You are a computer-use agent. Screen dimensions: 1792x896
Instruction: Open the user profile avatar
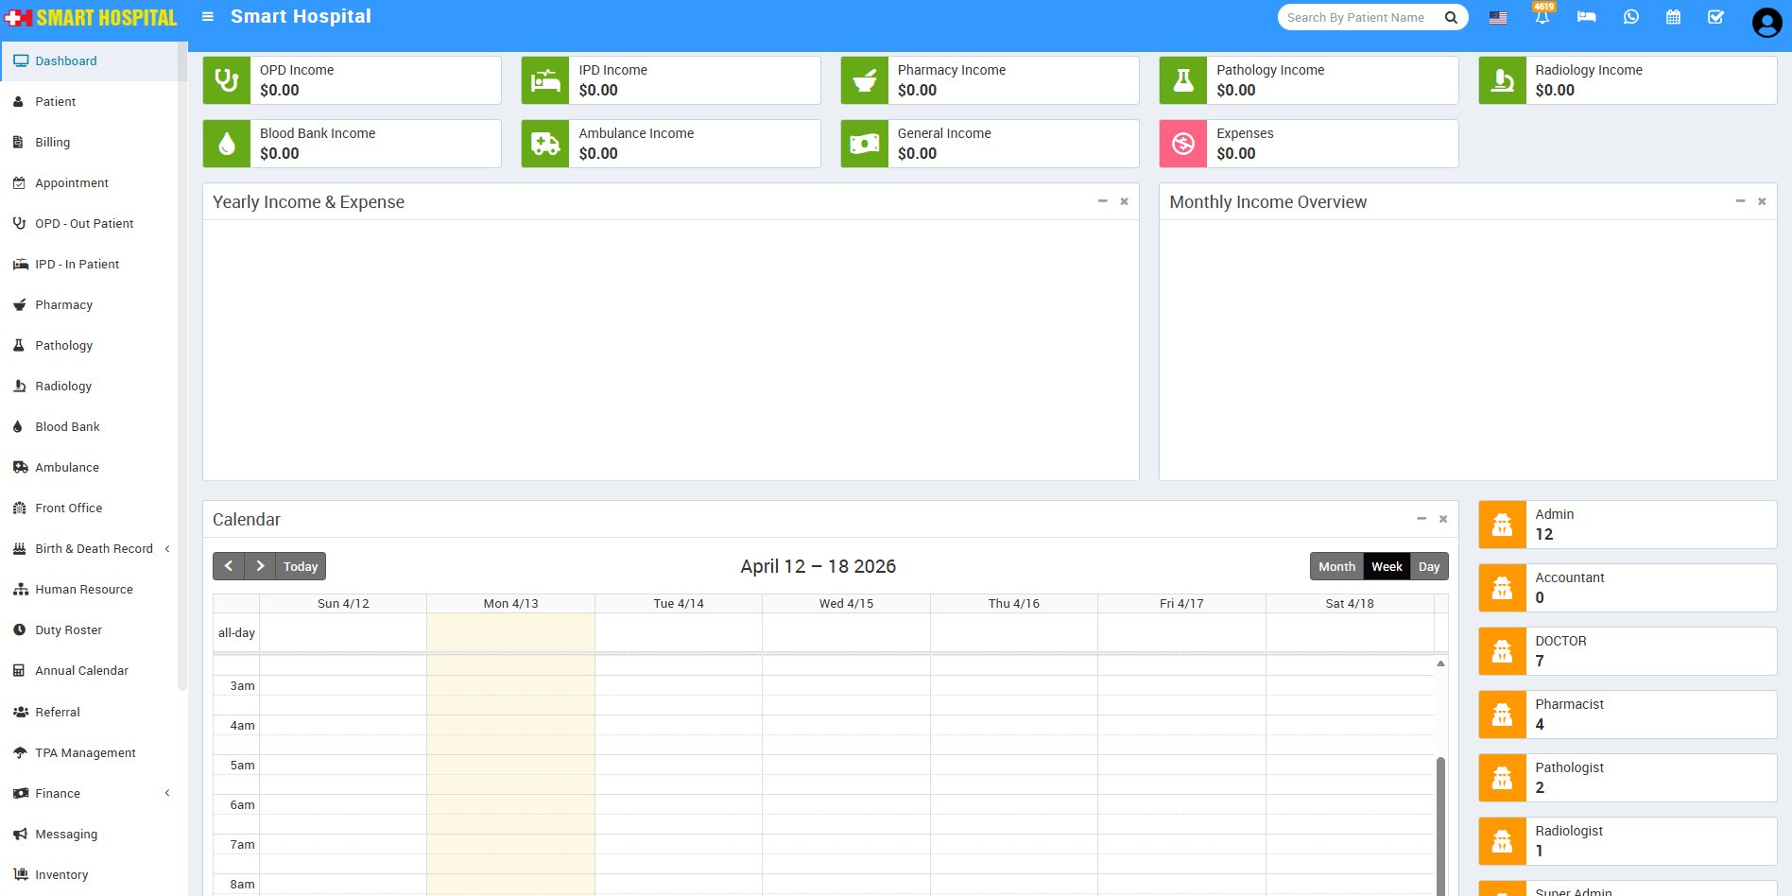click(x=1766, y=22)
